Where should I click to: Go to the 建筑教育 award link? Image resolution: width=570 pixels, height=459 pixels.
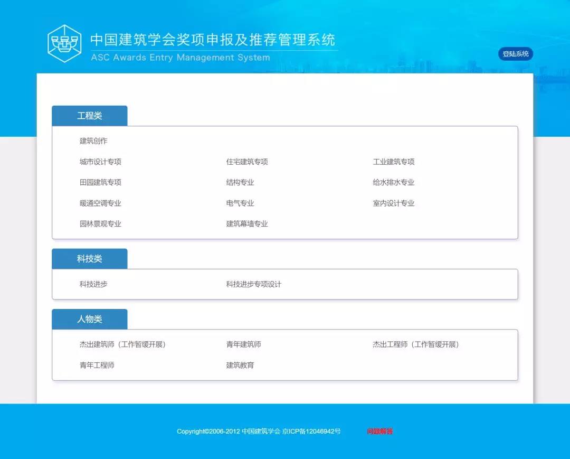point(240,365)
